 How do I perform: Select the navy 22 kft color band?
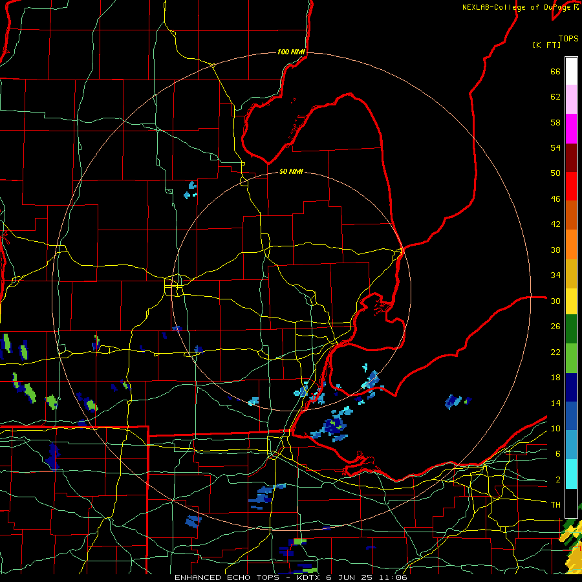click(571, 387)
